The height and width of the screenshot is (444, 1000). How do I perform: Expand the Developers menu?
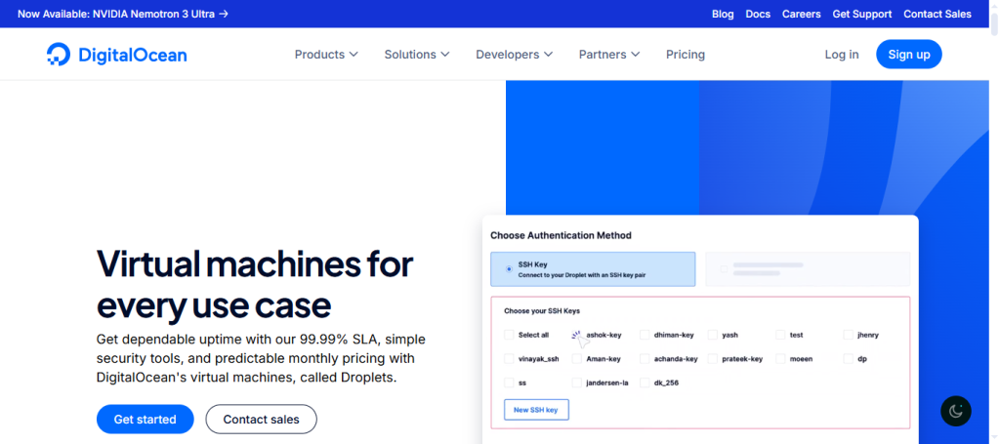pyautogui.click(x=514, y=55)
